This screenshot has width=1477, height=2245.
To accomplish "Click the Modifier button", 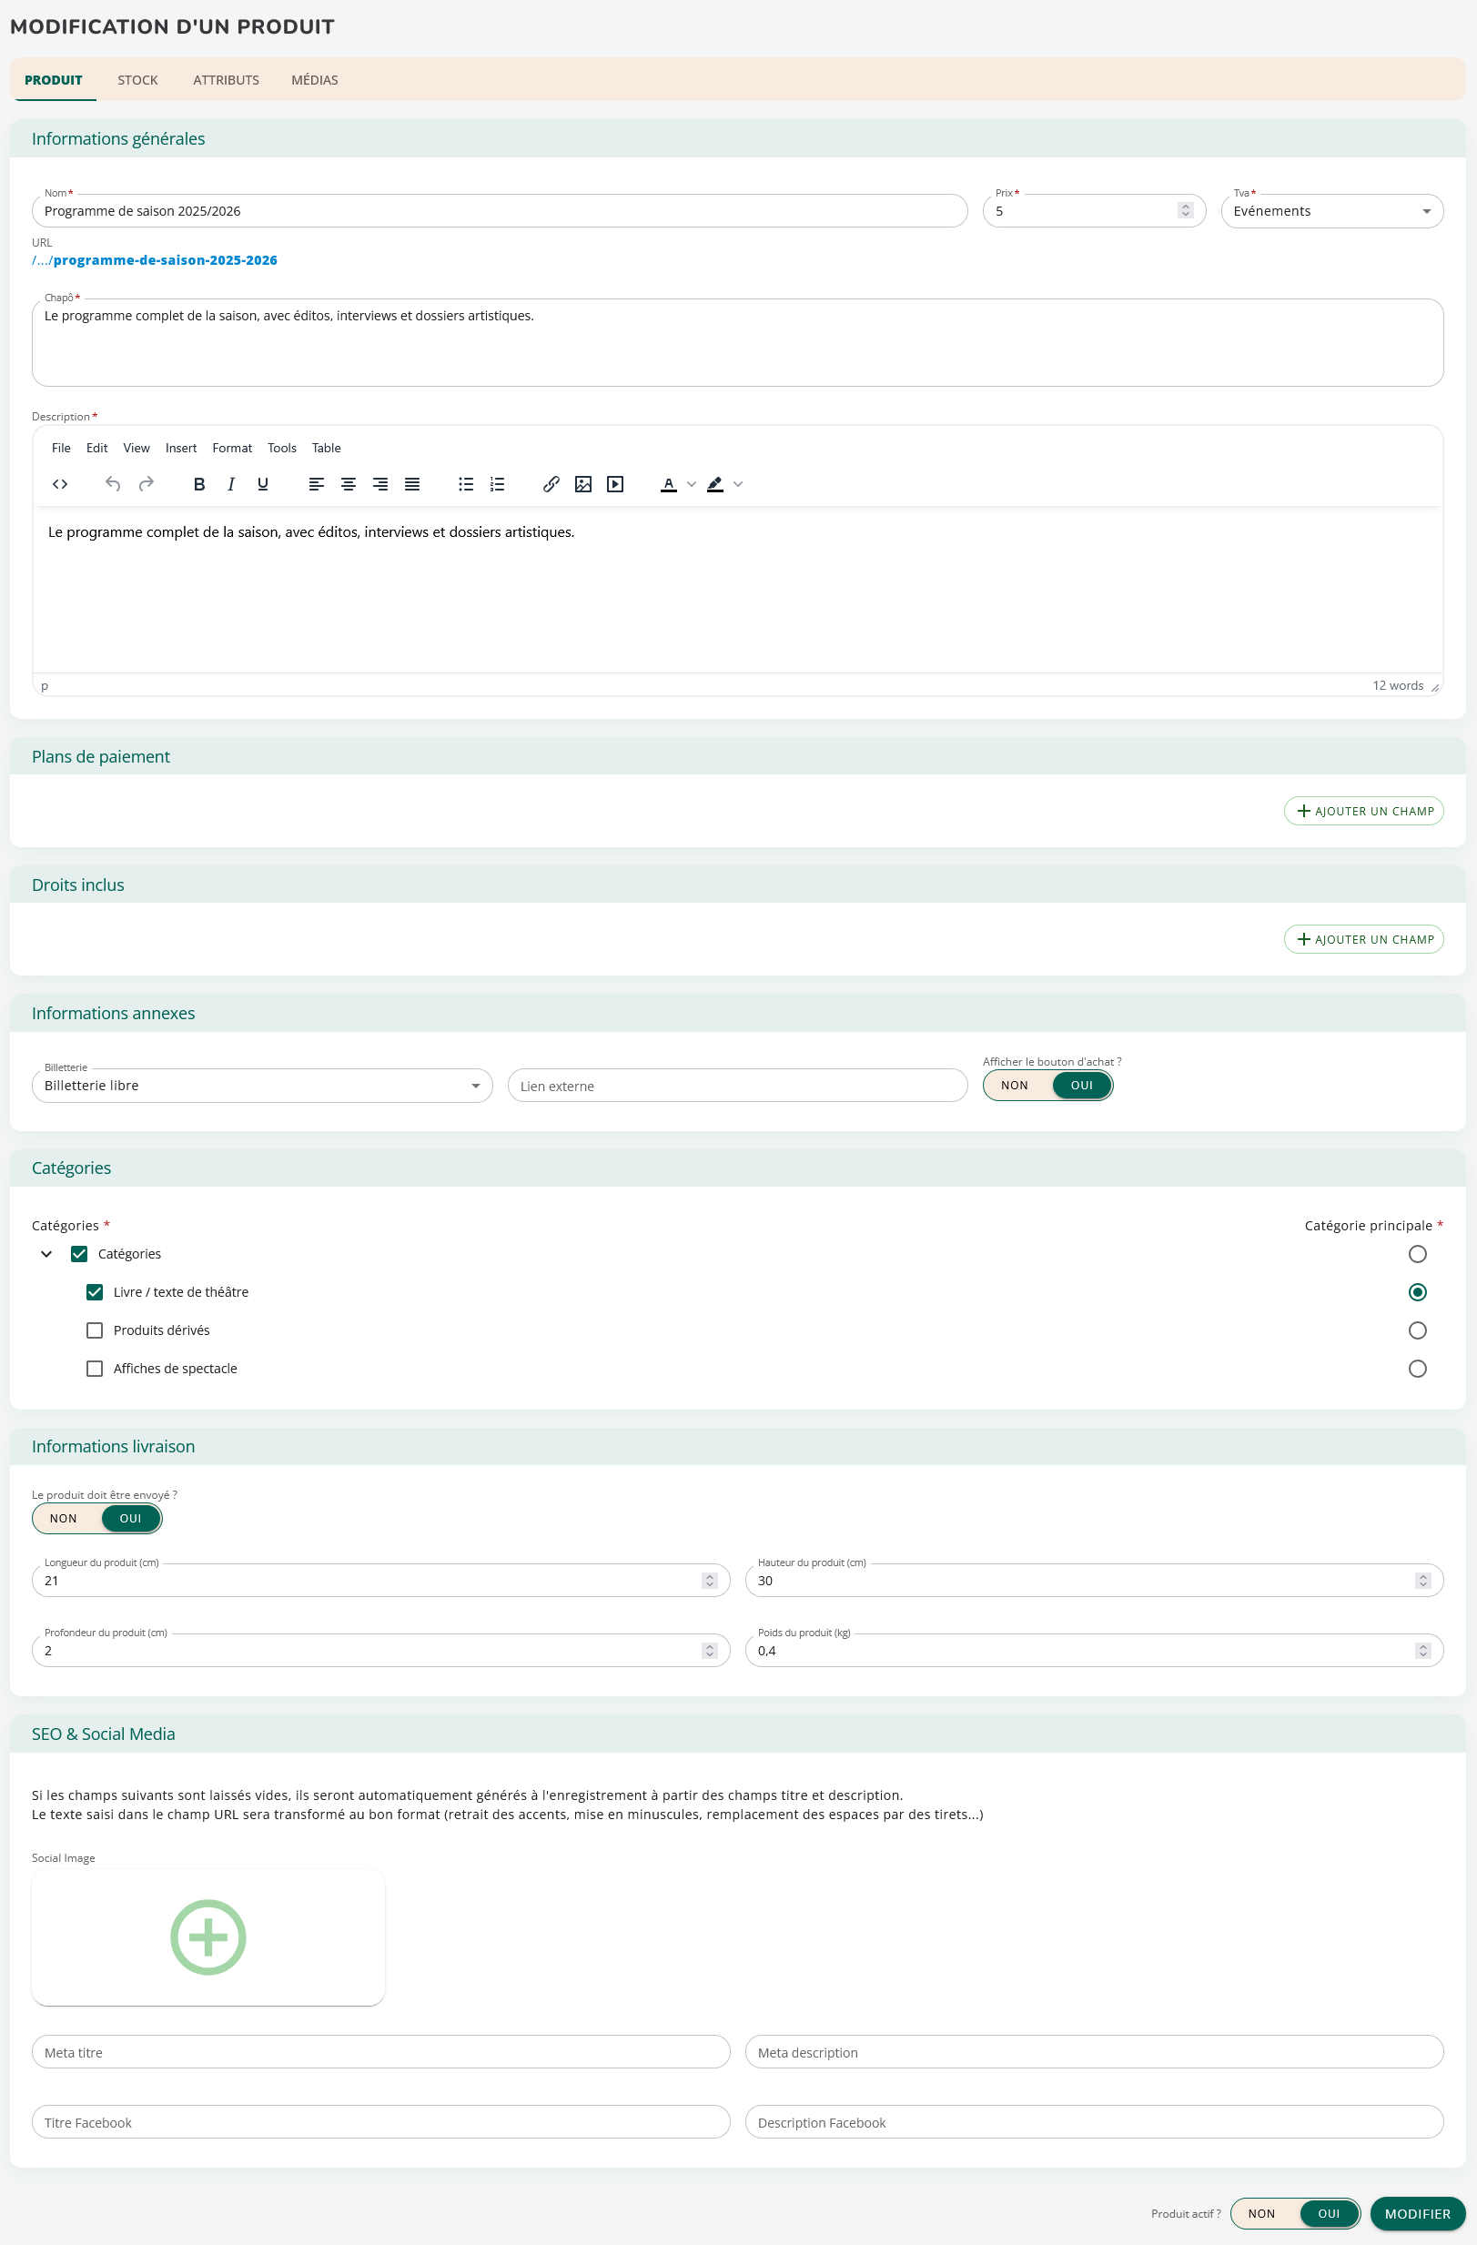I will [x=1417, y=2213].
